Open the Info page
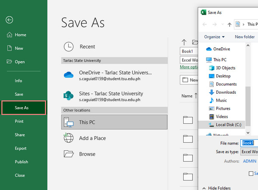The height and width of the screenshot is (190, 258). pyautogui.click(x=18, y=81)
